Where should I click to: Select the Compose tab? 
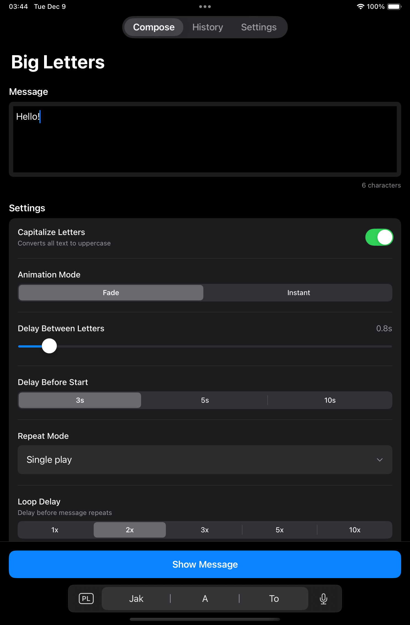coord(154,27)
